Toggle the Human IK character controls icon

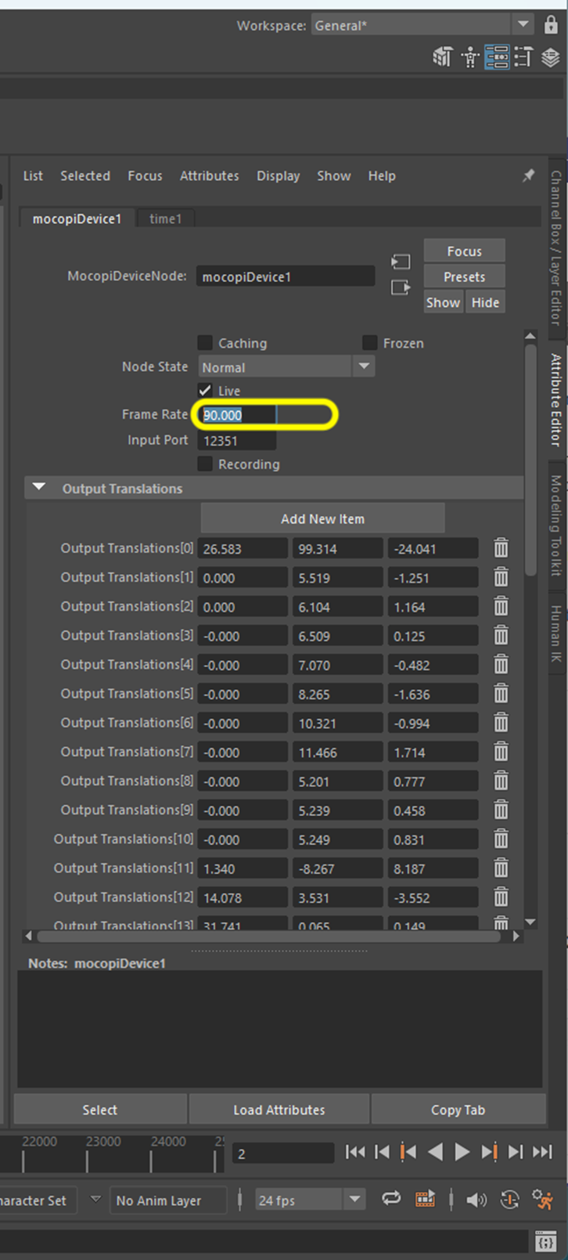point(469,56)
